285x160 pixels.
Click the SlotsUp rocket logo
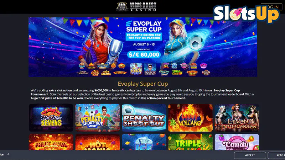point(246,14)
